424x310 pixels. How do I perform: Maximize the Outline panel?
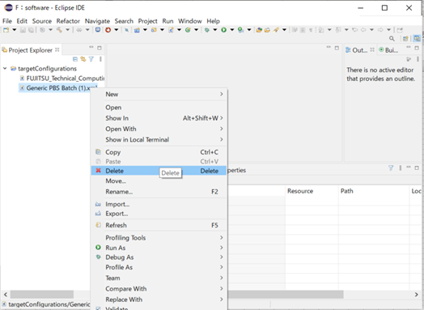pyautogui.click(x=417, y=48)
